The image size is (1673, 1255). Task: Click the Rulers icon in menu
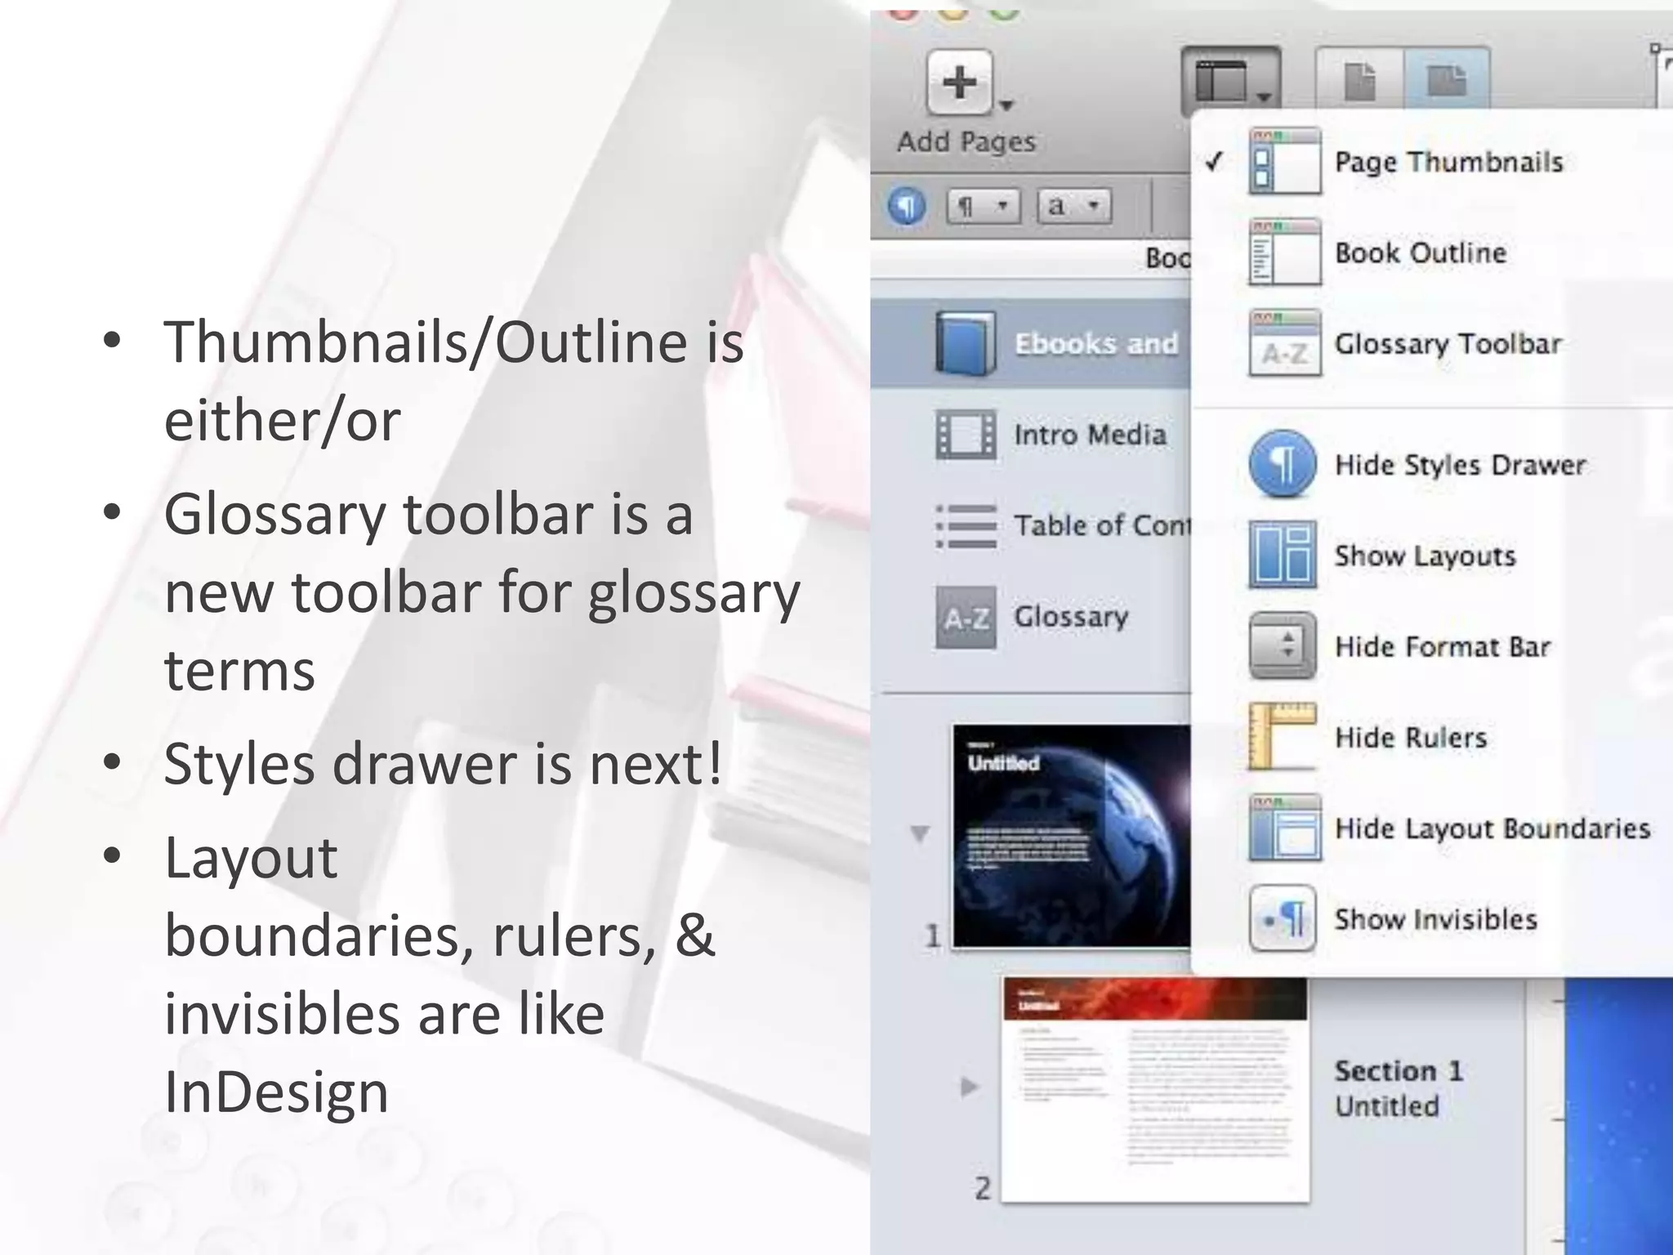click(1283, 736)
